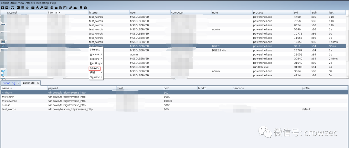Sort sessions by pid column header
This screenshot has height=148, width=349.
[x=302, y=13]
